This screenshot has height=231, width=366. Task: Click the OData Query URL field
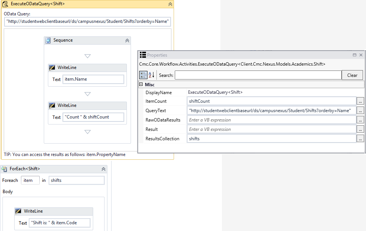point(88,22)
